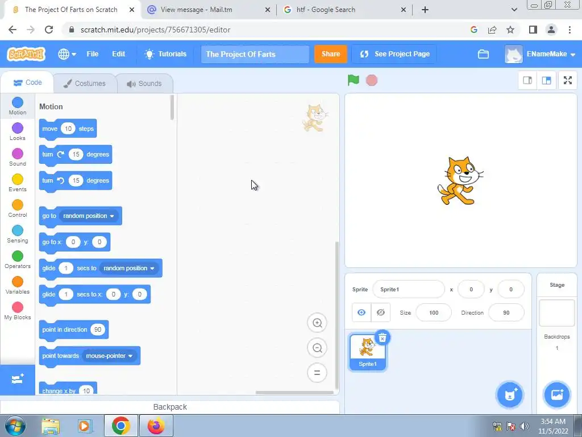This screenshot has height=437, width=582.
Task: Click the orange Share button
Action: click(x=330, y=54)
